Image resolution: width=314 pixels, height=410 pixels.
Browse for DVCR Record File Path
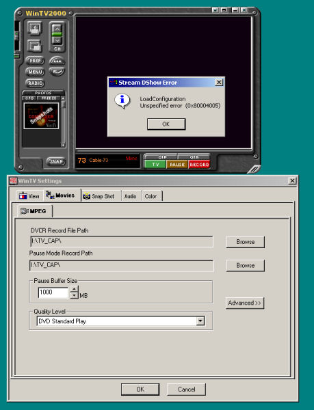245,242
